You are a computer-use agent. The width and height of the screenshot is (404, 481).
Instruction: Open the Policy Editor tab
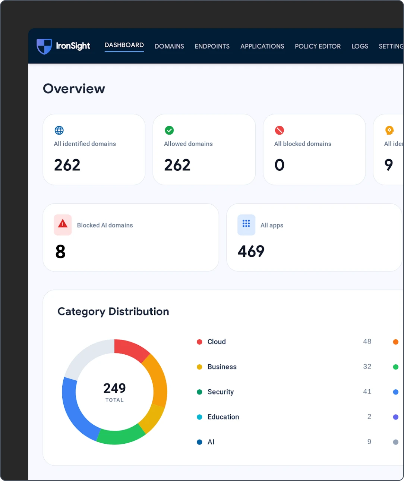pos(318,46)
